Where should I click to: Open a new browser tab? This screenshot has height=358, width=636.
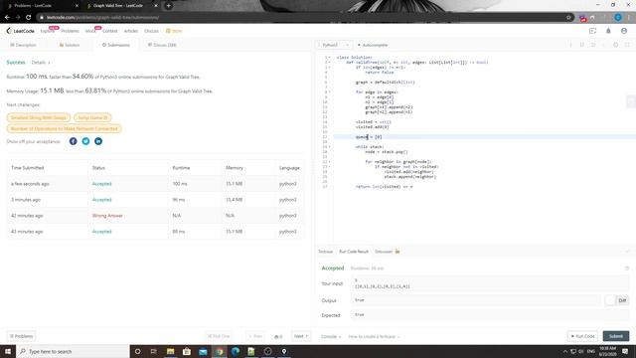[168, 6]
